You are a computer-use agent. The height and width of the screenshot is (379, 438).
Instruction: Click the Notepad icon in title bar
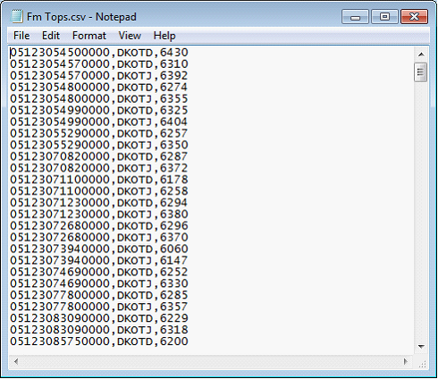[16, 16]
